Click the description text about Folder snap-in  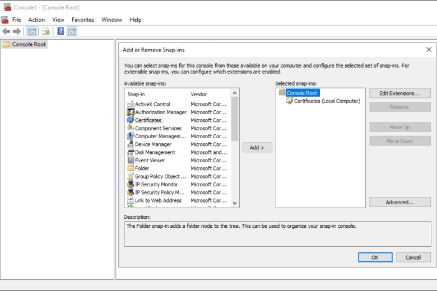pyautogui.click(x=241, y=226)
